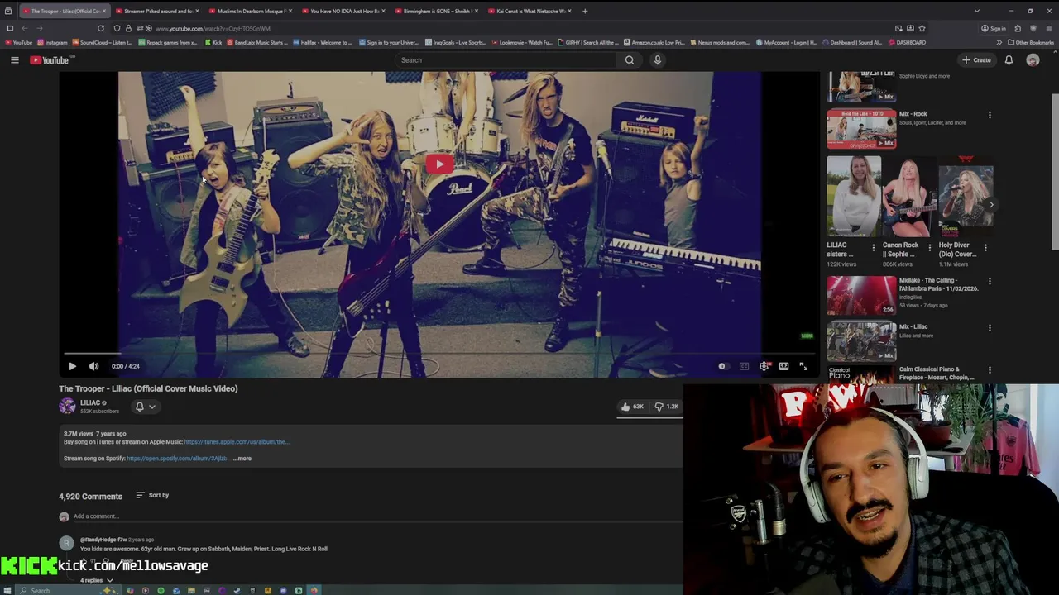Play the video using the control-bar play button
The width and height of the screenshot is (1059, 595).
[72, 366]
